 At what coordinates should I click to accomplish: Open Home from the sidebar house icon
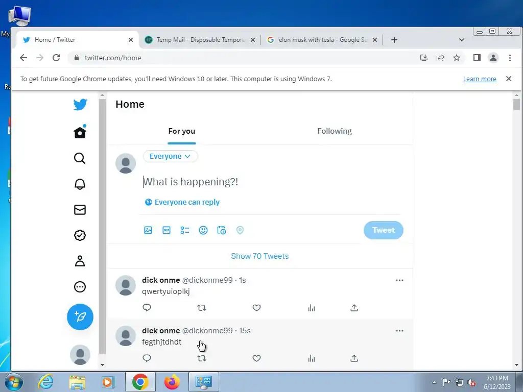click(x=80, y=132)
